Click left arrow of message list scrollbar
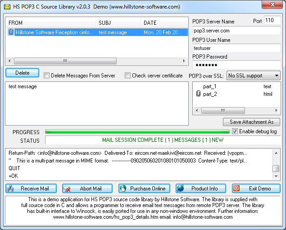286x230 pixels. pos(9,61)
